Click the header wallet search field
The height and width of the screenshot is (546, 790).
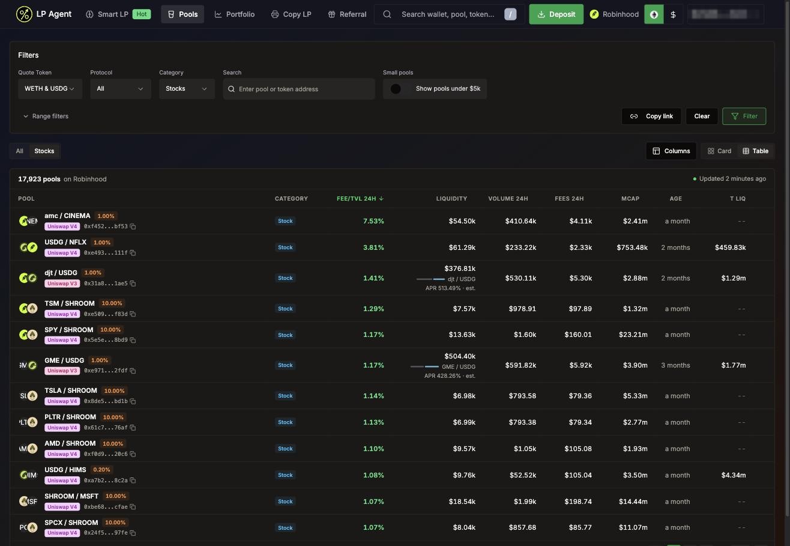[x=449, y=14]
